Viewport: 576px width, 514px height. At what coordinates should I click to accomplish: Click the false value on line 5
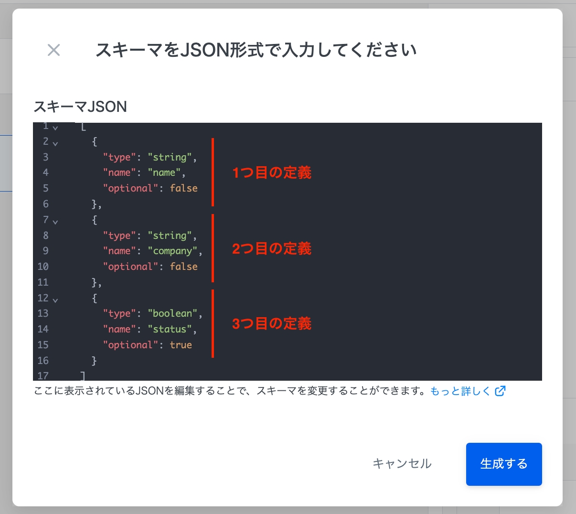183,188
